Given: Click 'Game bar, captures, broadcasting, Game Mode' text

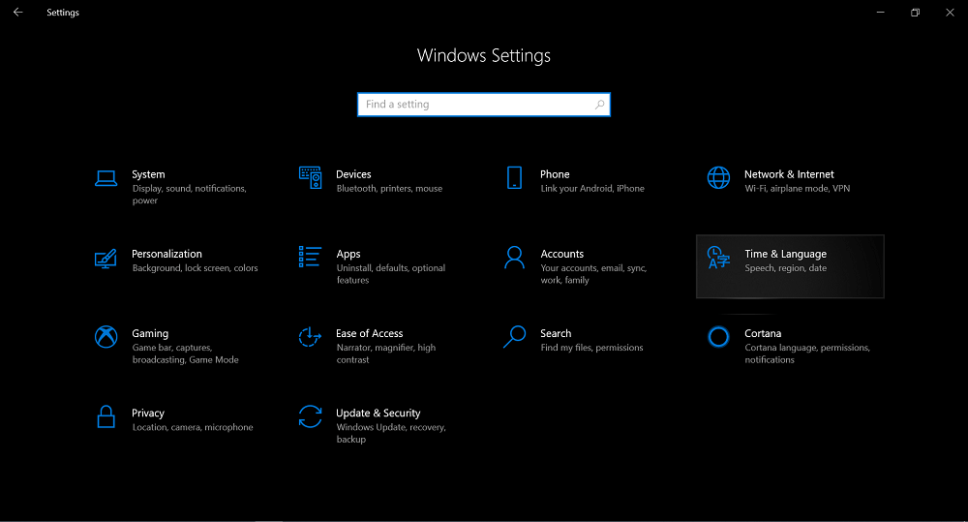Looking at the screenshot, I should 185,353.
